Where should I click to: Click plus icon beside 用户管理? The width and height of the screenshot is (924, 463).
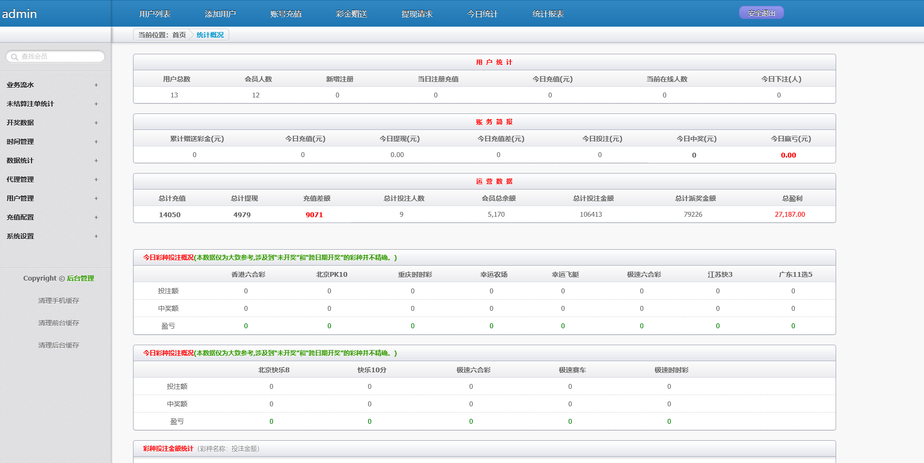tap(96, 198)
